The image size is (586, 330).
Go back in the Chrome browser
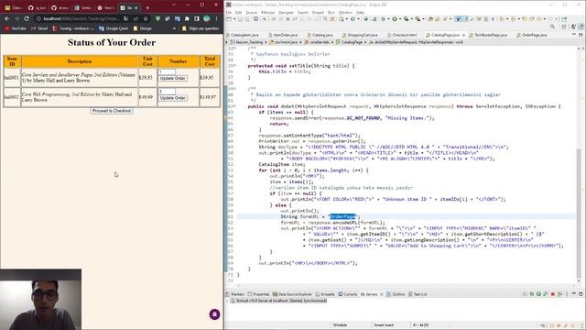coord(7,18)
